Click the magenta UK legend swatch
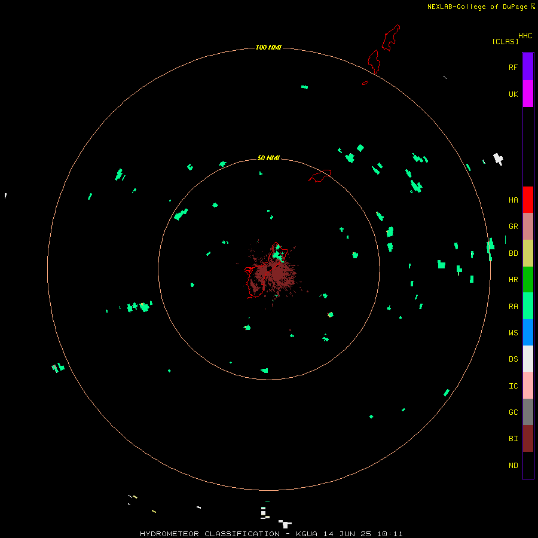This screenshot has height=538, width=538. pyautogui.click(x=528, y=94)
